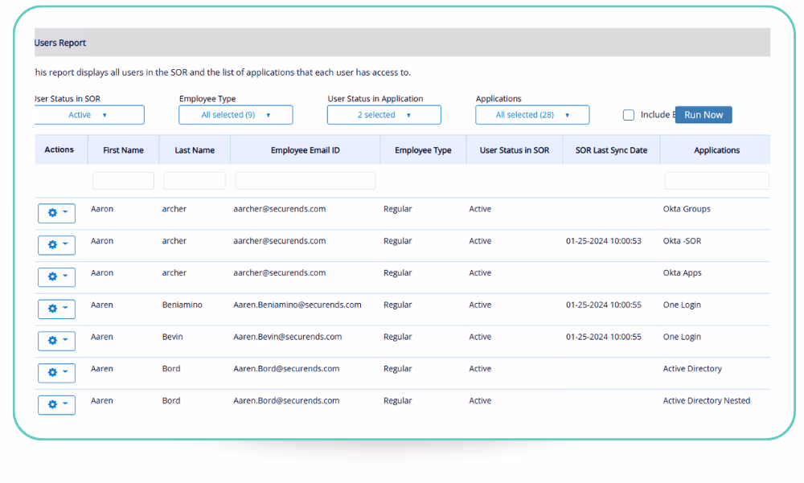Screen dimensions: 804x483
Task: Expand the Employee Type filter dropdown
Action: pyautogui.click(x=236, y=115)
